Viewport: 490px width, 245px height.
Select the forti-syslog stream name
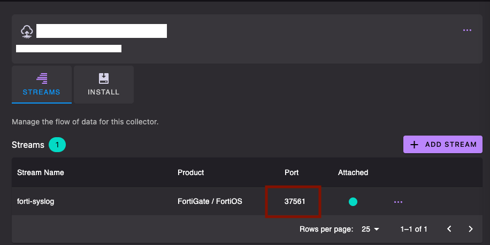36,202
